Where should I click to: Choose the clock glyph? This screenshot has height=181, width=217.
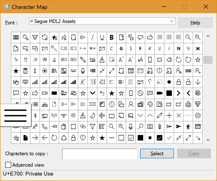111,104
